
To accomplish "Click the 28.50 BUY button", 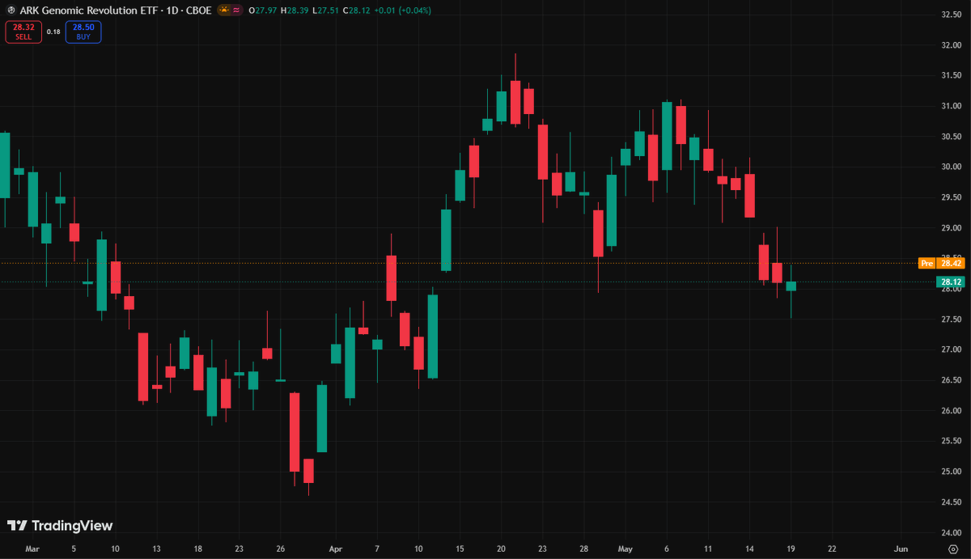I will (x=83, y=32).
